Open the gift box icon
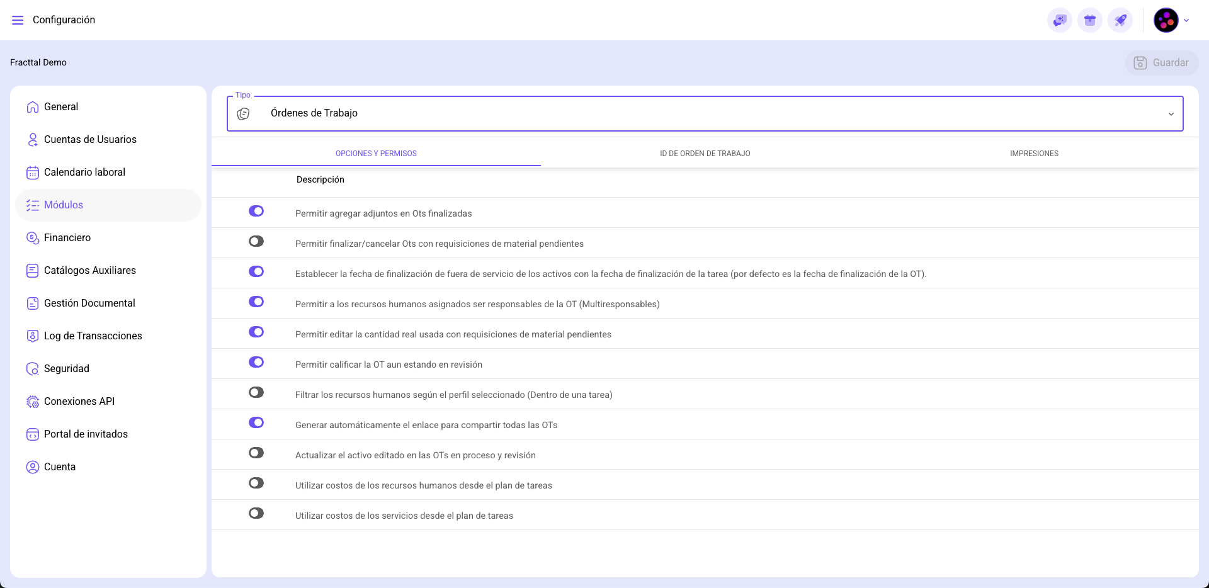The image size is (1209, 588). [1090, 20]
